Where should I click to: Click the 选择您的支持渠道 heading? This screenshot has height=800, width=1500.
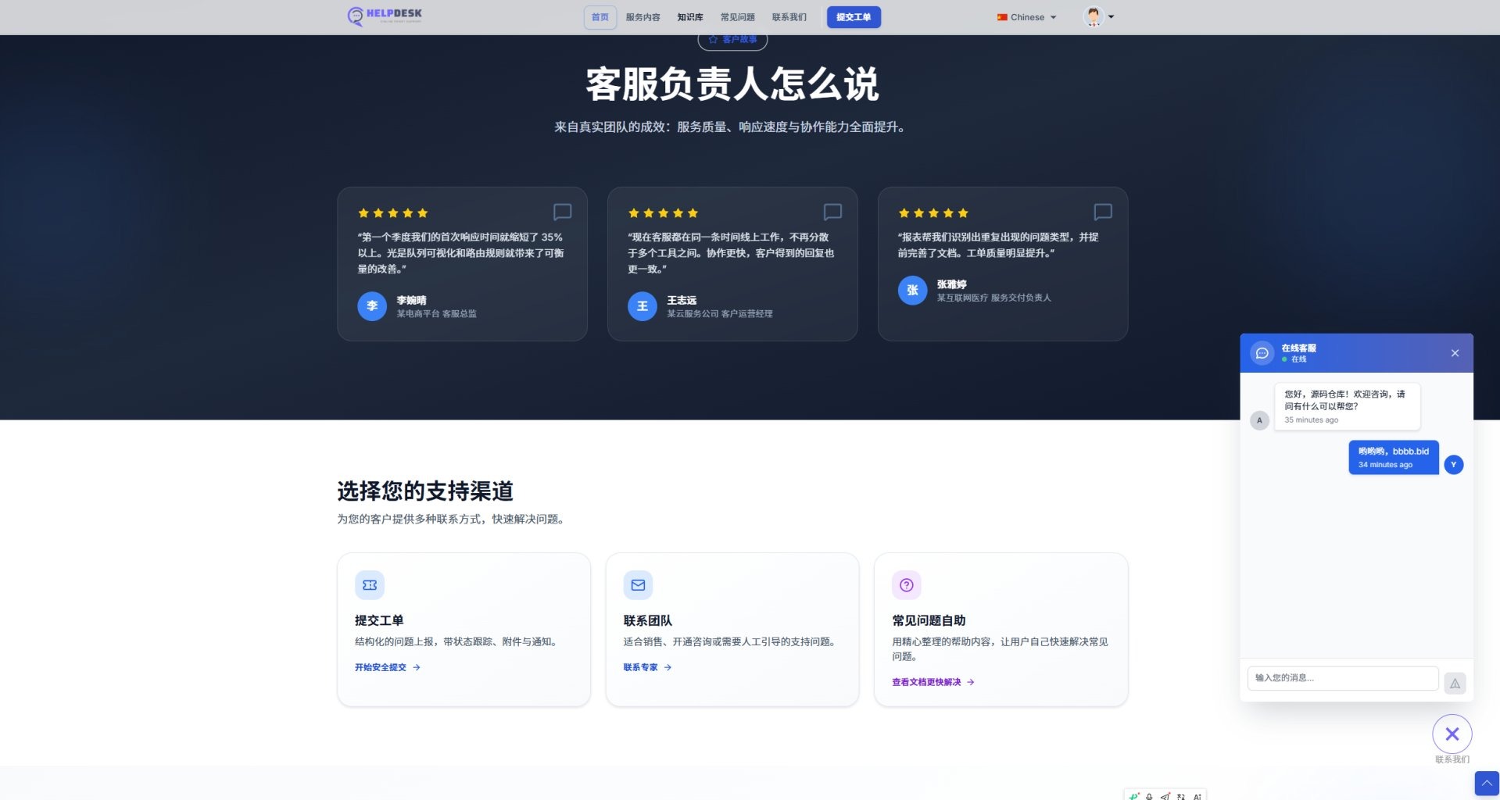[x=425, y=491]
